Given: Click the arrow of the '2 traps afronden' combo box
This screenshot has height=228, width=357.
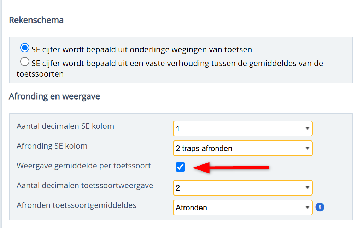Looking at the screenshot, I should [x=307, y=148].
